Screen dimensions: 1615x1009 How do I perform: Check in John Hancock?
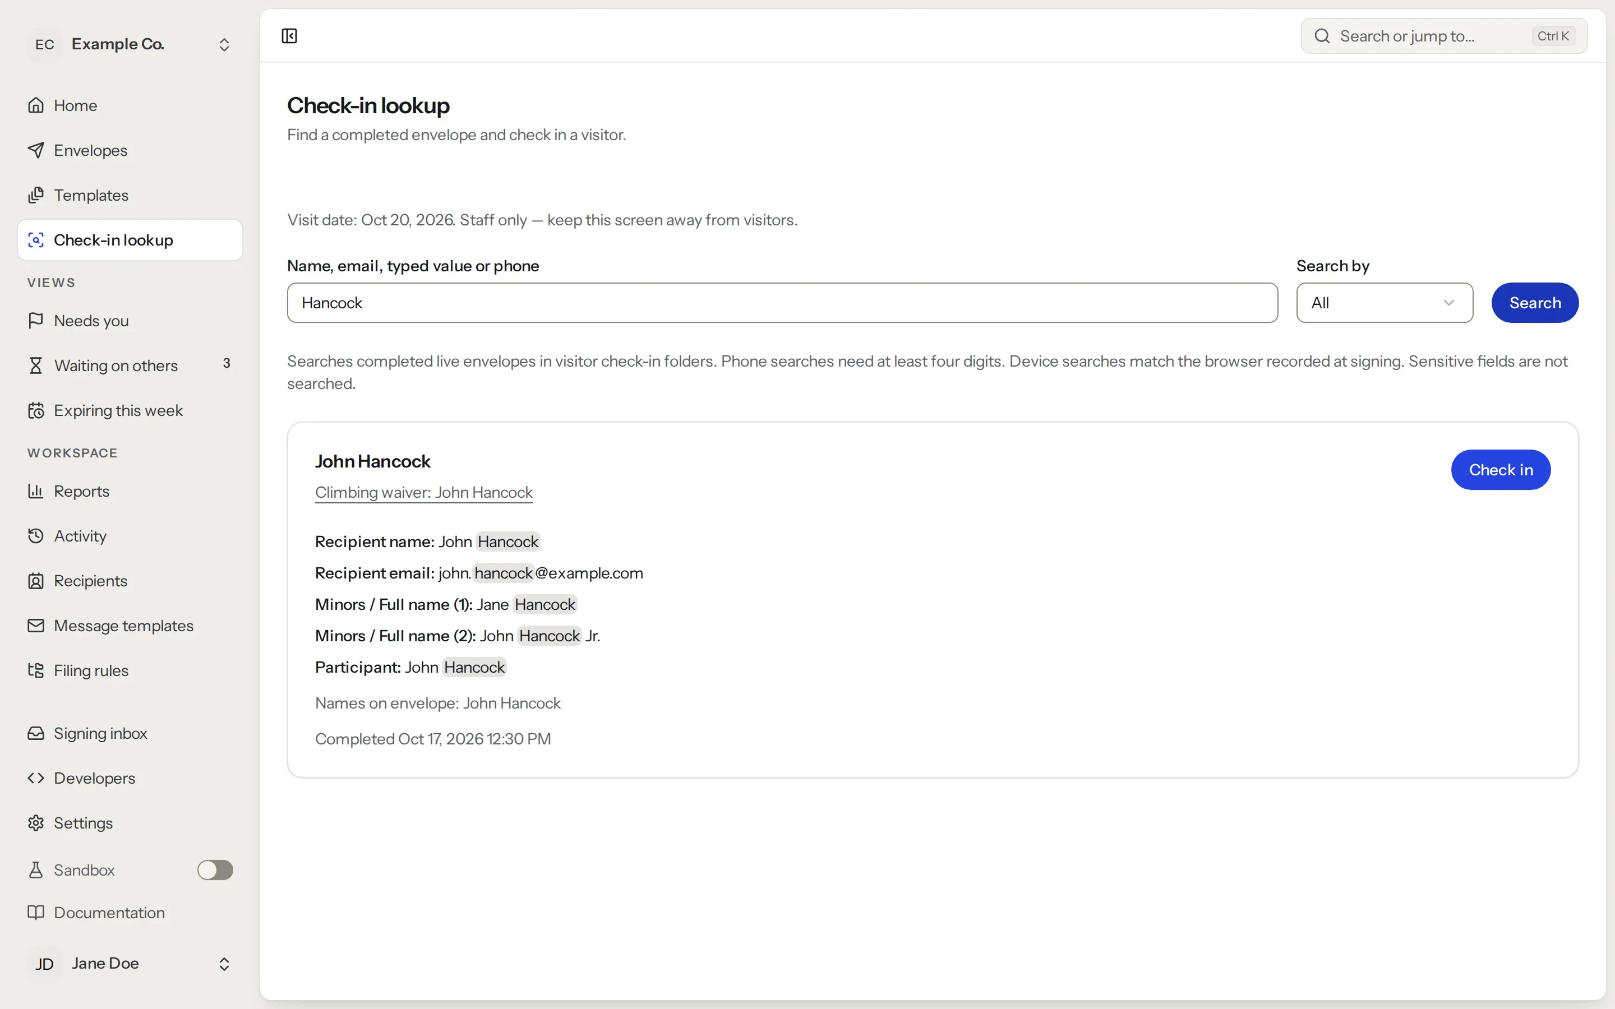point(1500,470)
